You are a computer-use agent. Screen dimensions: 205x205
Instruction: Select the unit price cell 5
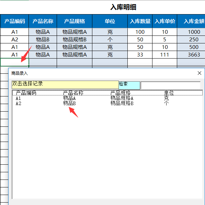[164, 40]
